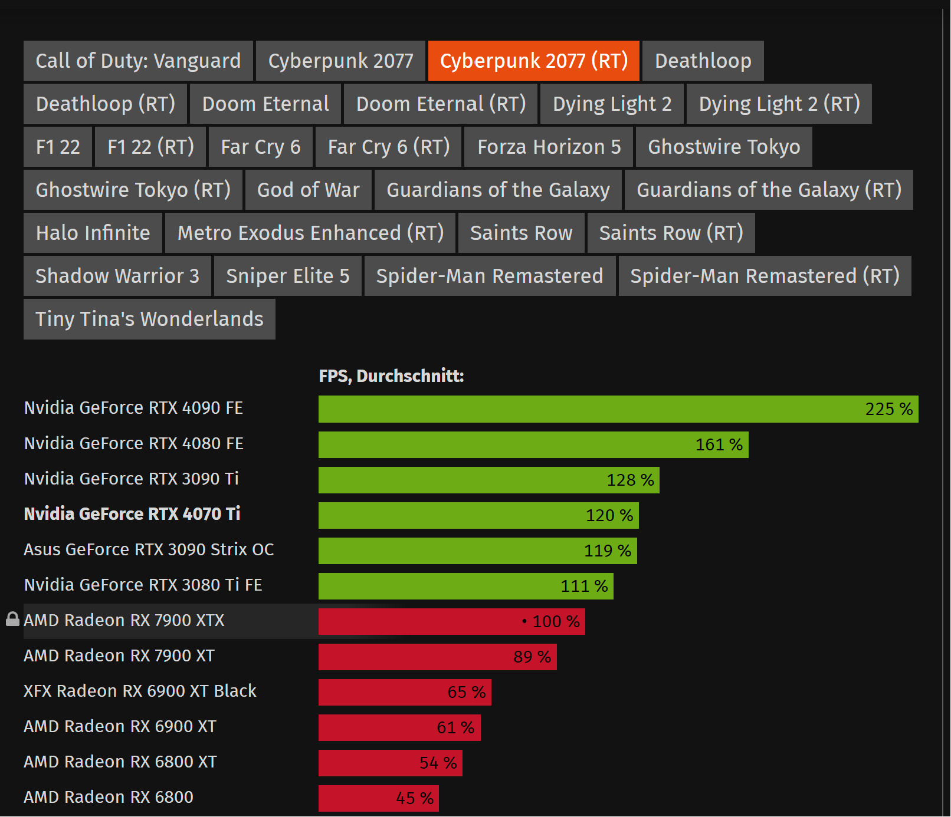Select the green 161 % bar
This screenshot has width=951, height=817.
(x=533, y=444)
